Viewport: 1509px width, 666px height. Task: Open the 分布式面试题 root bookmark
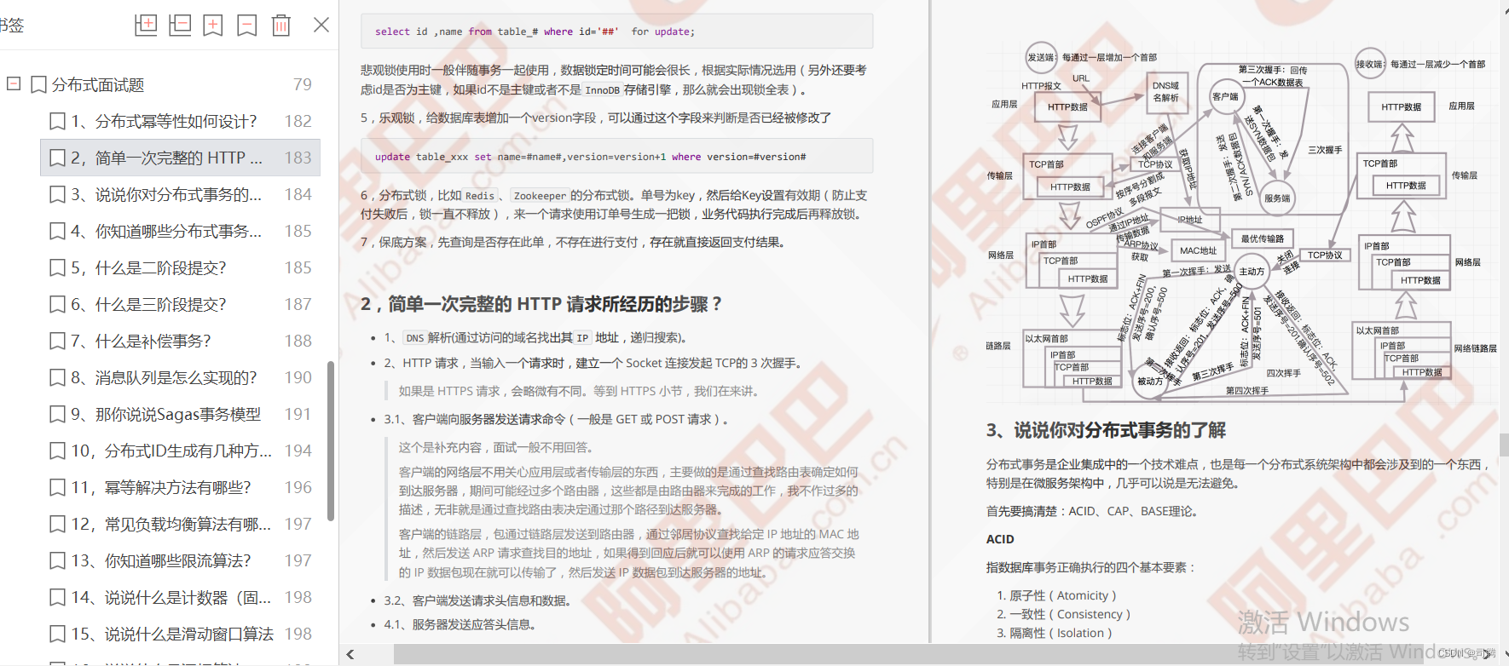pyautogui.click(x=98, y=84)
